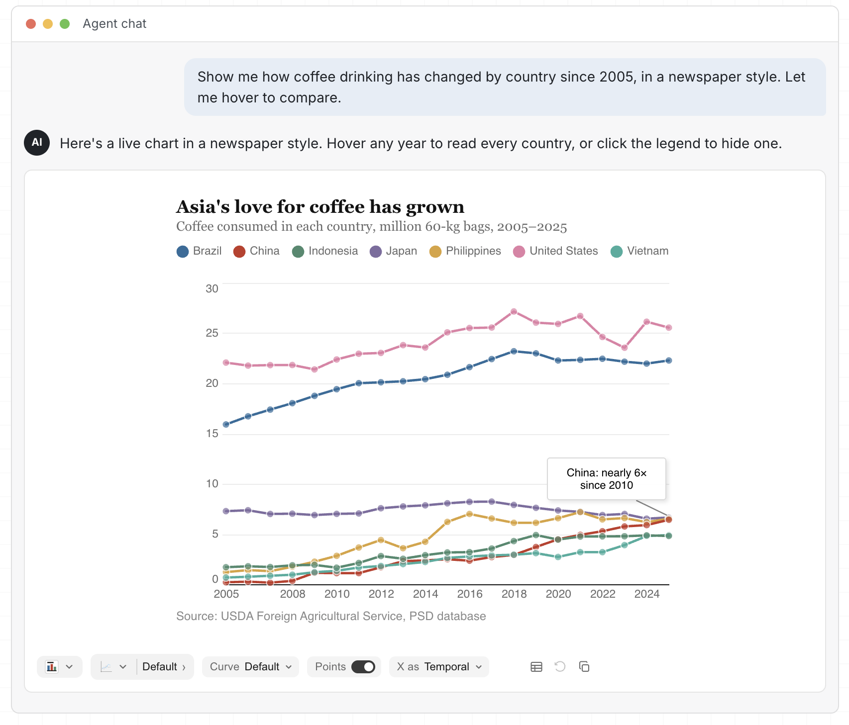Click the yellow minimize window button
The width and height of the screenshot is (849, 725).
point(48,24)
